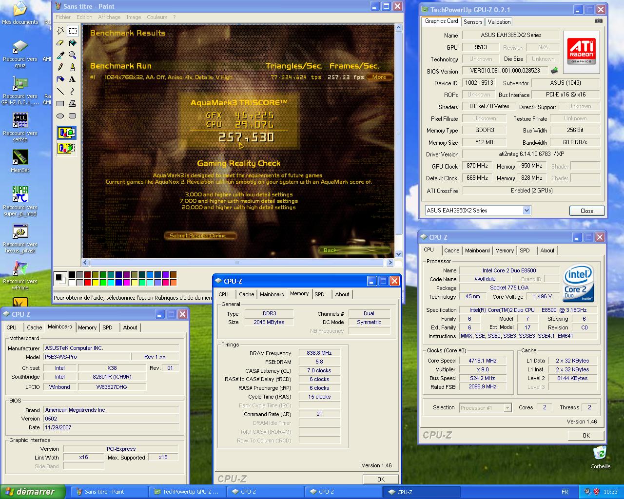Pick the yellow color swatch in Paint palette
The height and width of the screenshot is (499, 624).
pyautogui.click(x=96, y=282)
